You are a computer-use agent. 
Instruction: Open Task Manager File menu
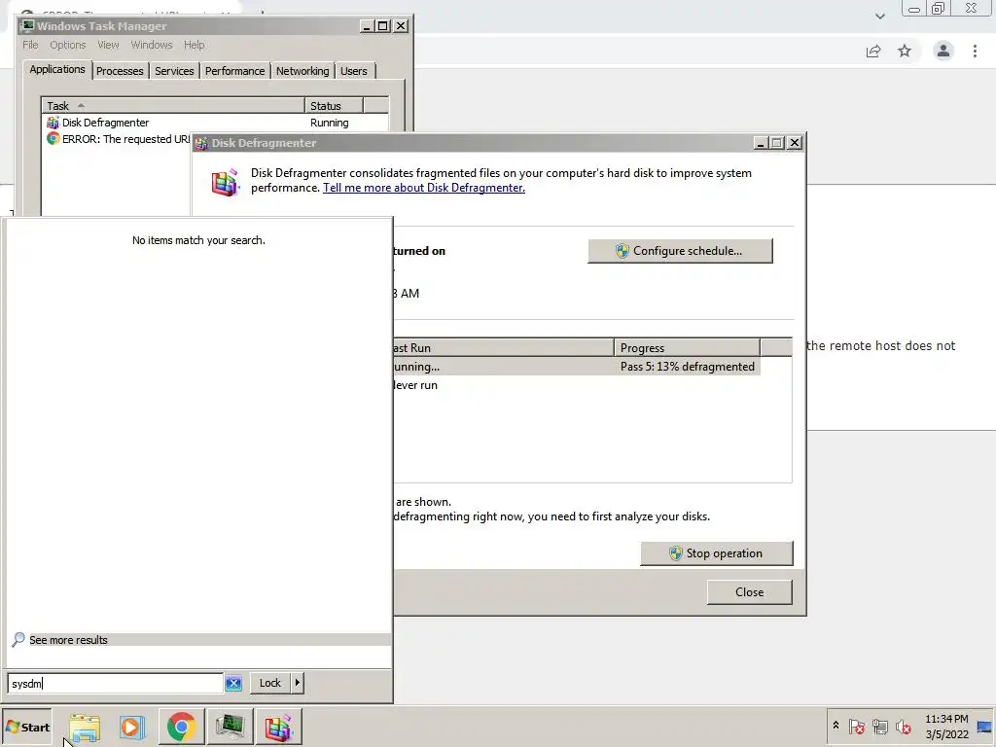pyautogui.click(x=30, y=45)
